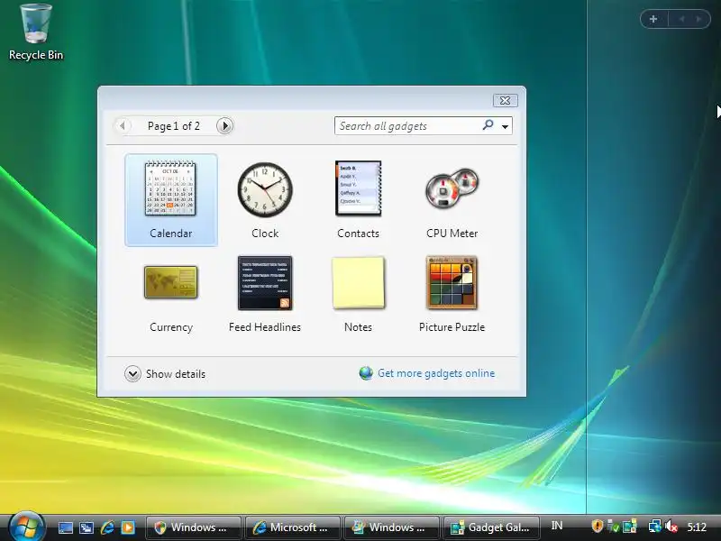
Task: Click the search magnifier icon
Action: pyautogui.click(x=488, y=124)
